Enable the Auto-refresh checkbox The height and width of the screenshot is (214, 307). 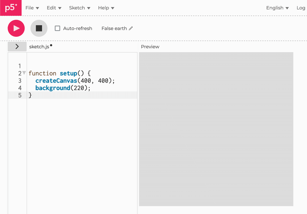point(58,28)
